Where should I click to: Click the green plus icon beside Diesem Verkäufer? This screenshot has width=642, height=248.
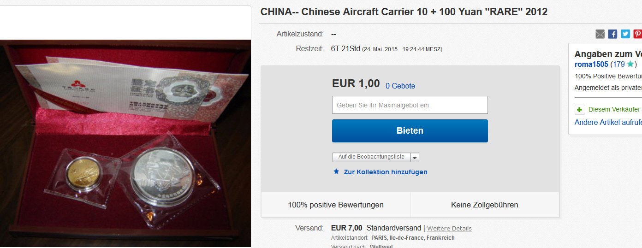580,110
